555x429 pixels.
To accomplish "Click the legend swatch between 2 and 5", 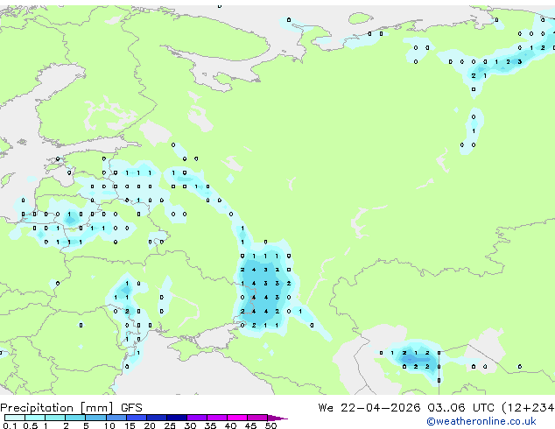I will point(75,418).
